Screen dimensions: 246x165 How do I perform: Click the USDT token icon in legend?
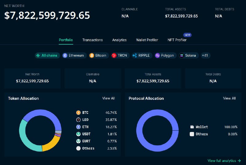(x=78, y=134)
